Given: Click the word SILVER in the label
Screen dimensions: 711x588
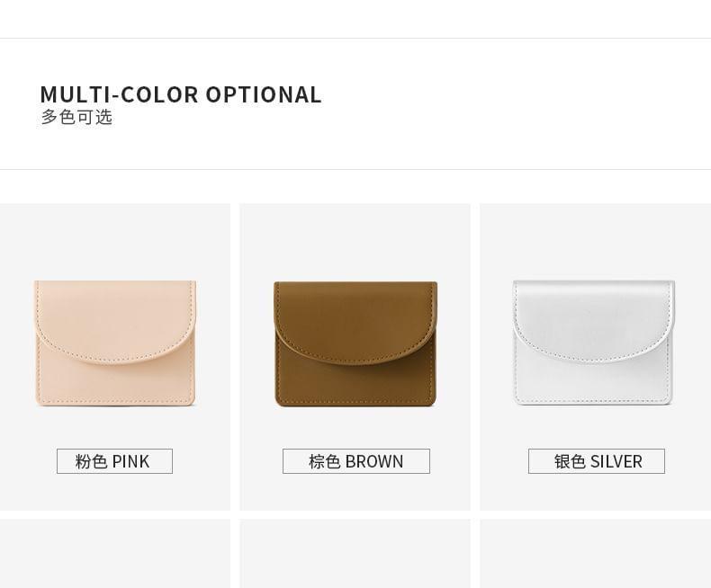Looking at the screenshot, I should [616, 461].
